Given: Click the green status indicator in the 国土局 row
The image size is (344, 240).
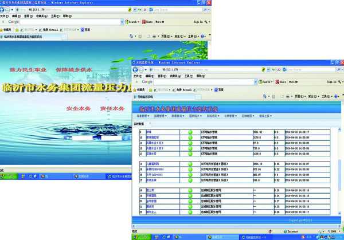Looking at the screenshot, I should [190, 190].
